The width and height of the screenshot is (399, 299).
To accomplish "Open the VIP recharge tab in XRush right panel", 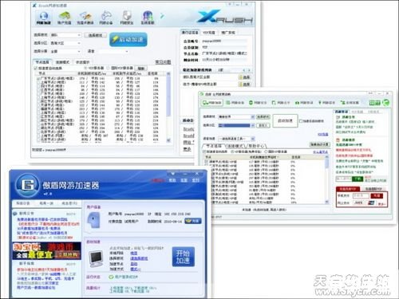I will (x=209, y=33).
